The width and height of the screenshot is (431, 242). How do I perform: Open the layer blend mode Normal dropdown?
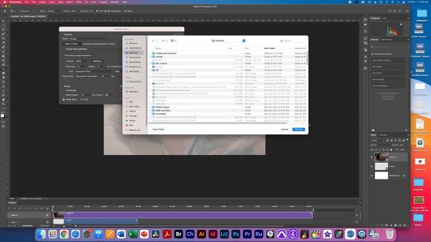coord(380,145)
